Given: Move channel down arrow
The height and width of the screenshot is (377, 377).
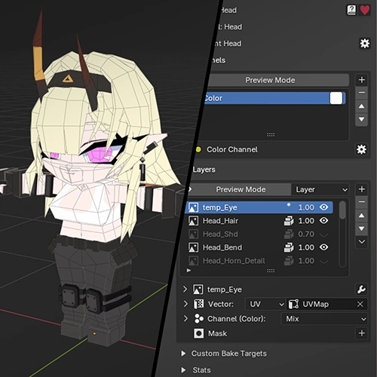Looking at the screenshot, I should point(362,119).
